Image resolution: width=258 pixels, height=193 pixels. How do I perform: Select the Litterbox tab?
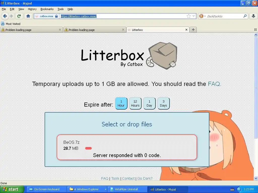[x=158, y=30]
